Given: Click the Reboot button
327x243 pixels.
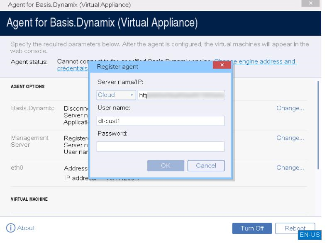Looking at the screenshot, I should tap(295, 228).
